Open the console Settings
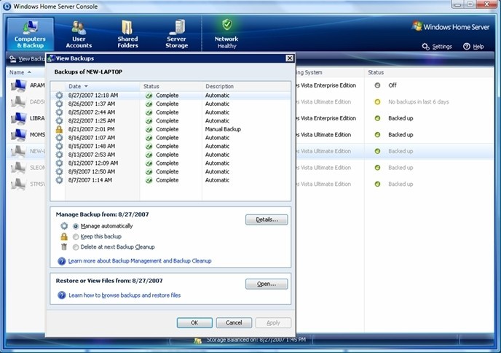This screenshot has width=501, height=353. point(437,47)
